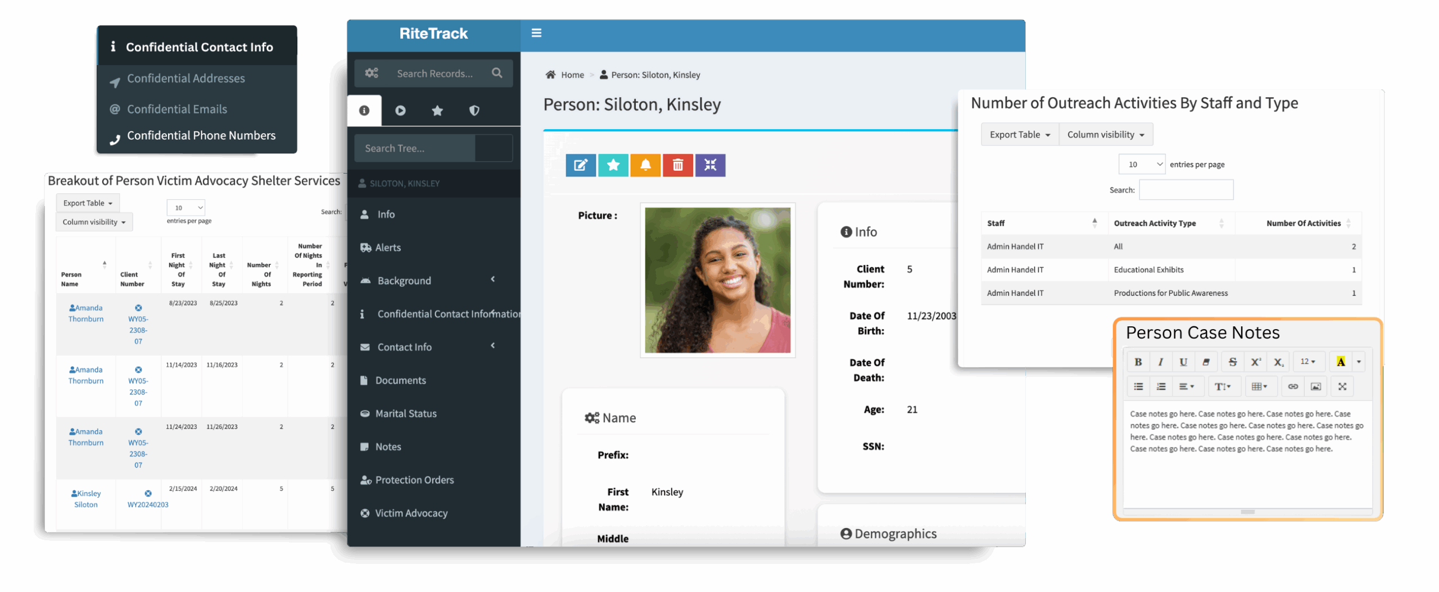The height and width of the screenshot is (592, 1439).
Task: Click the red trash delete button
Action: point(678,165)
